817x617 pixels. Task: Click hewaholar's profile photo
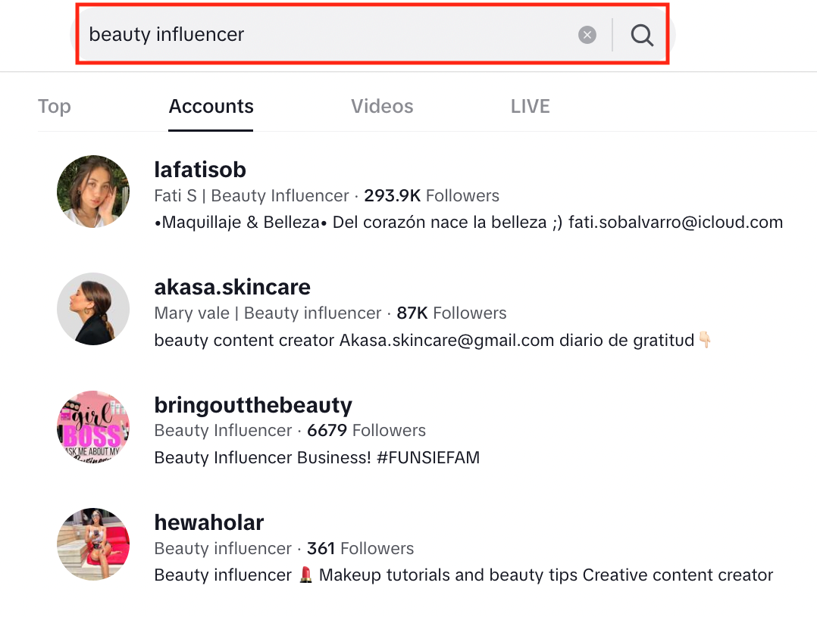(92, 544)
